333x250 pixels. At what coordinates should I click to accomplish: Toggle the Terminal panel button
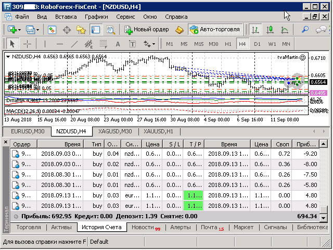click(96, 30)
